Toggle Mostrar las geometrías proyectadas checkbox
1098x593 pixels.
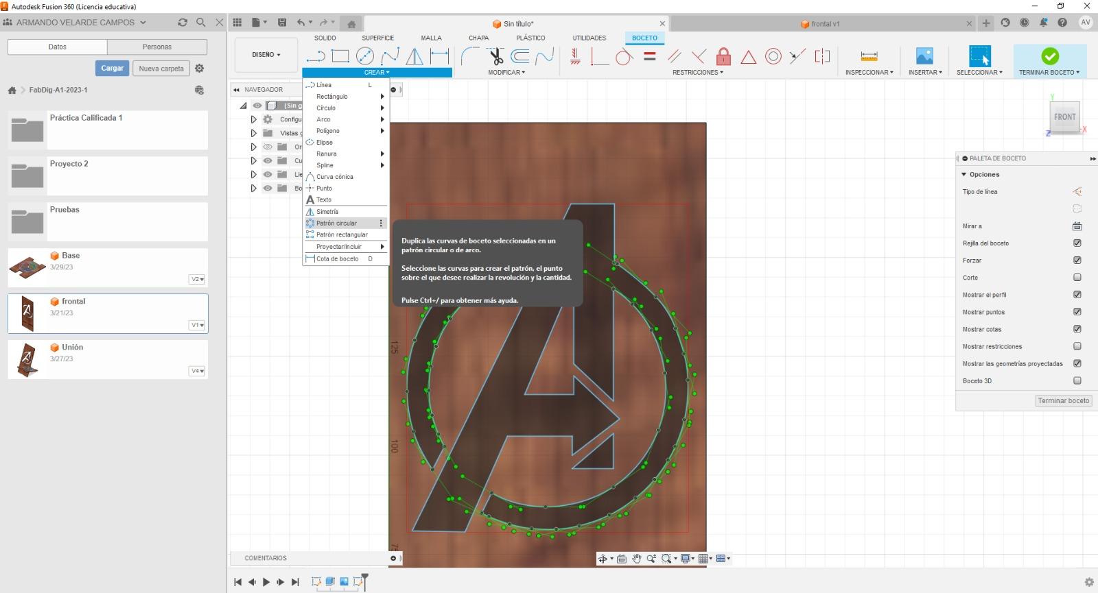click(1077, 363)
